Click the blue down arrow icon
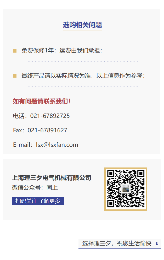The width and height of the screenshot is (164, 260). click(157, 243)
